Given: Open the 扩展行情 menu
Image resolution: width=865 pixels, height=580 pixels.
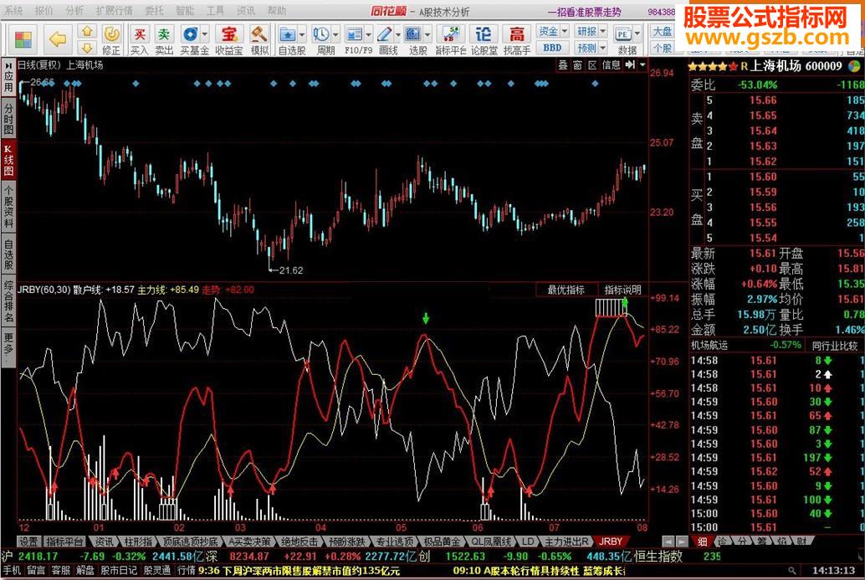Looking at the screenshot, I should point(115,11).
